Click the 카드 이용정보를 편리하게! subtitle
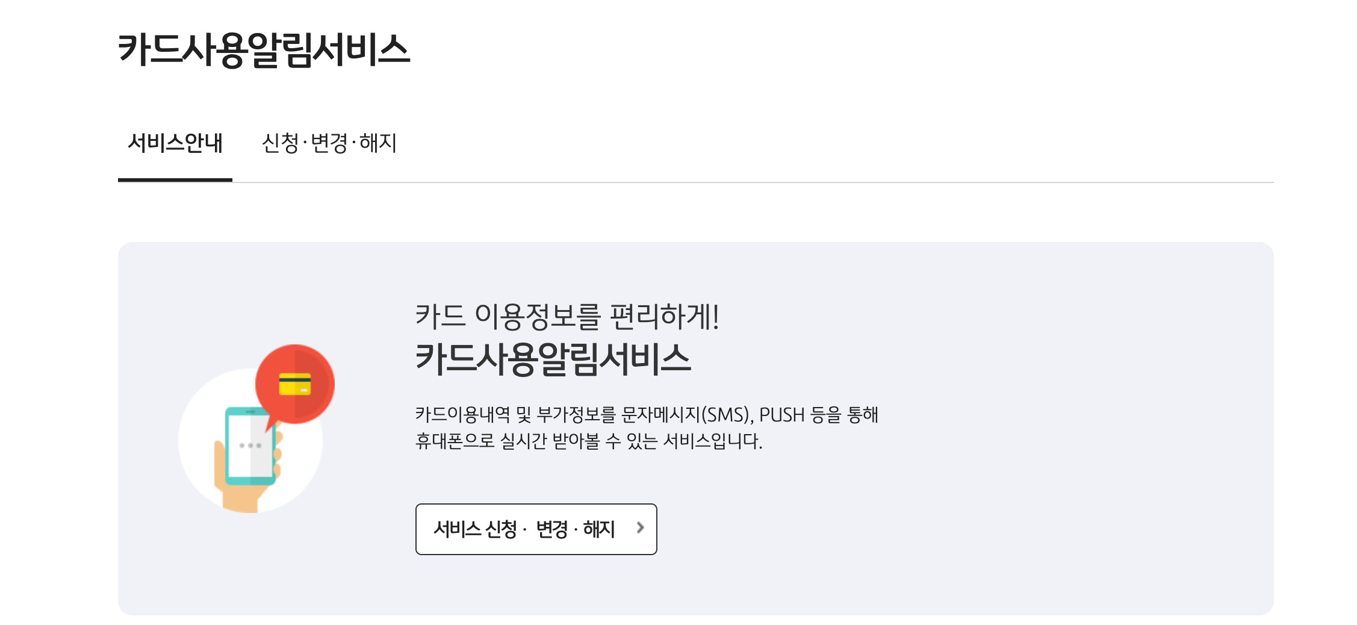This screenshot has height=625, width=1357. [567, 316]
